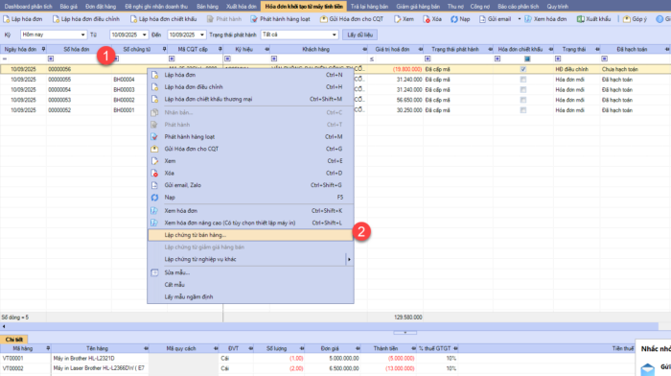Toggle chiết khấu checkbox for invoice 00000056
The height and width of the screenshot is (376, 671).
click(x=523, y=69)
